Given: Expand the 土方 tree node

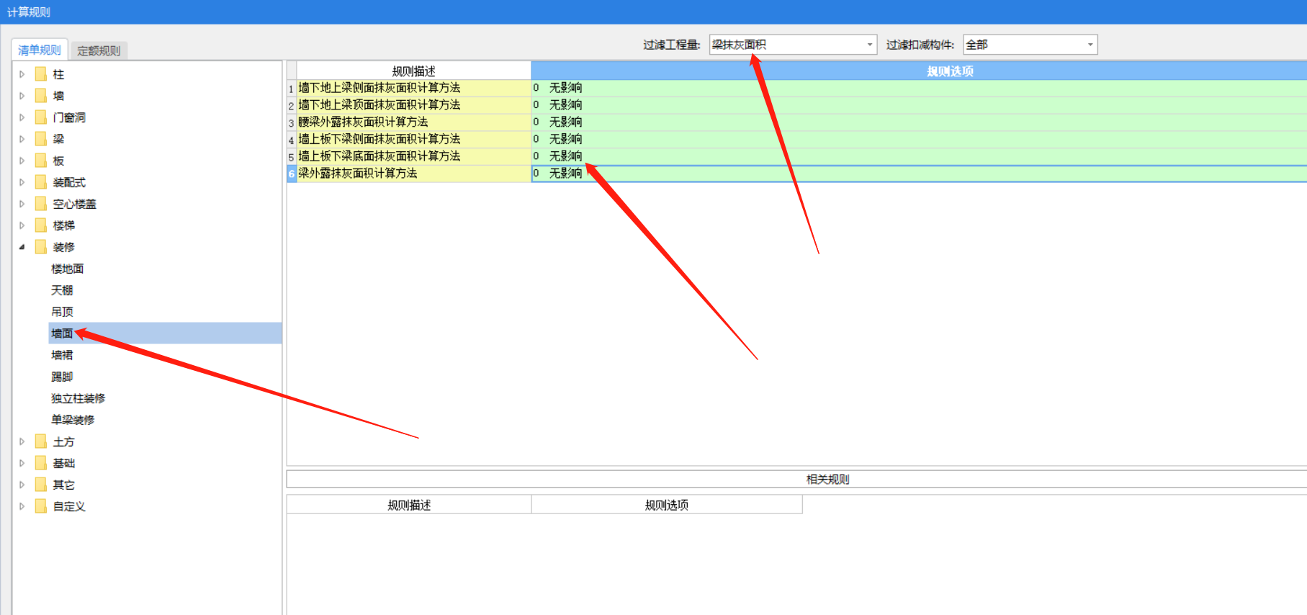Looking at the screenshot, I should [22, 441].
